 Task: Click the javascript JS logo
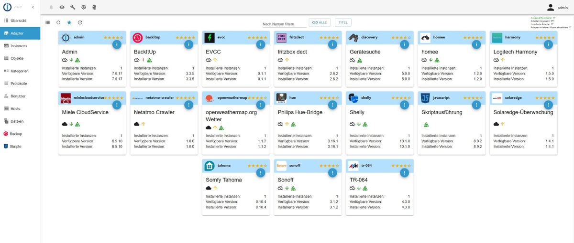(x=425, y=97)
